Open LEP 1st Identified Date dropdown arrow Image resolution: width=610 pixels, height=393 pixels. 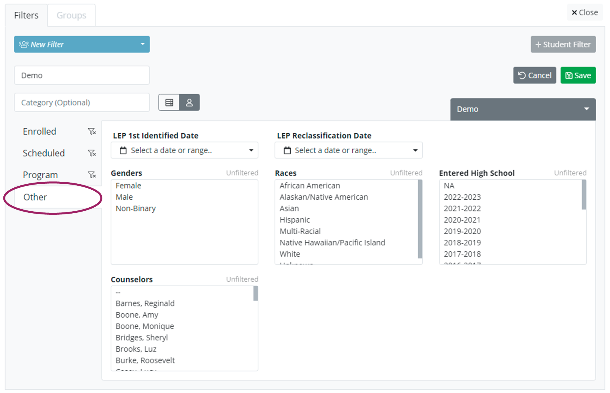tap(251, 150)
